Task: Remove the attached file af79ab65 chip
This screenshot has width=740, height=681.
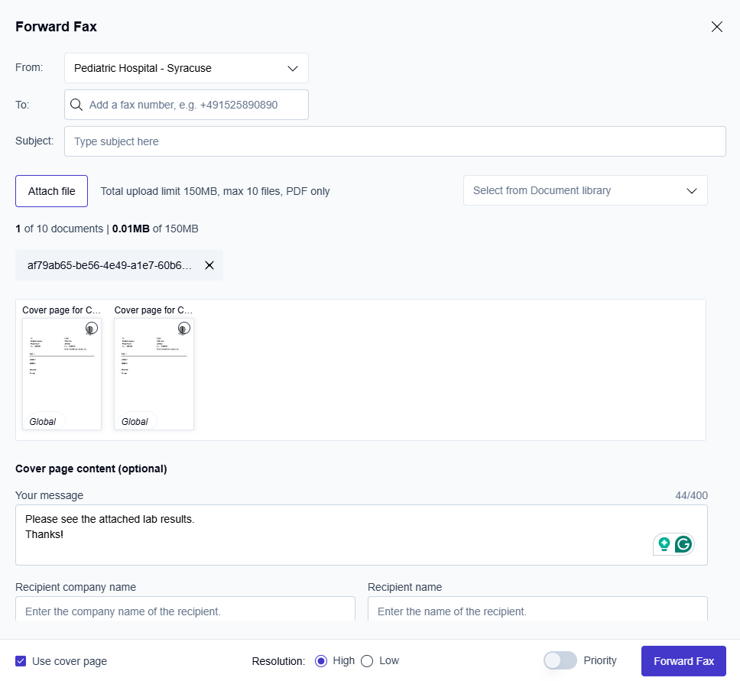Action: [209, 265]
